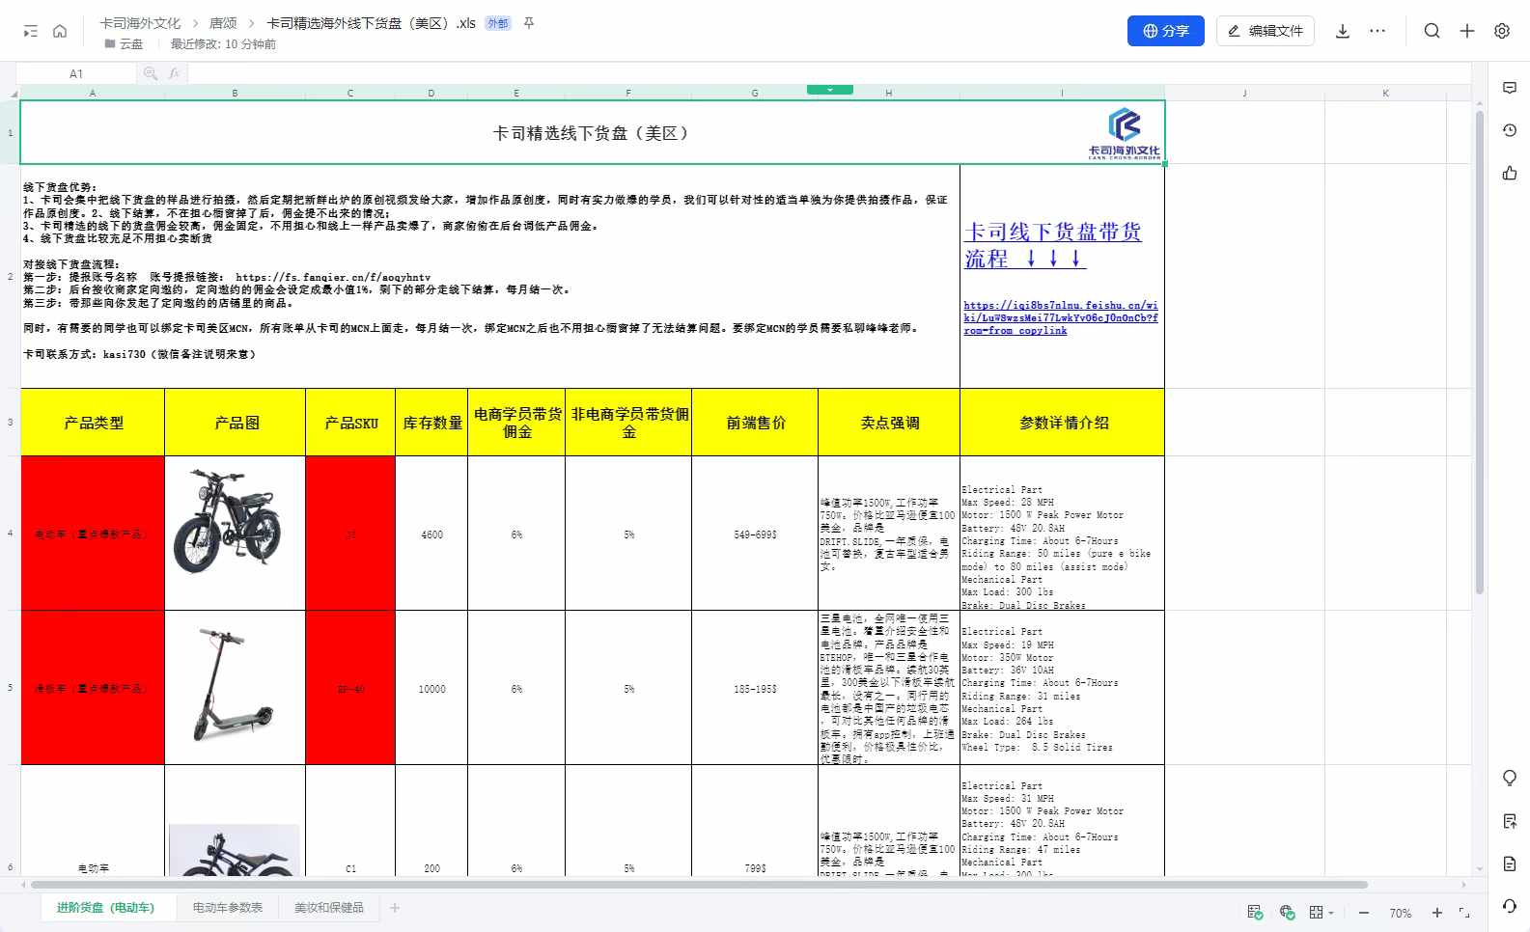
Task: Expand the green dropdown tab above column H
Action: coord(829,90)
